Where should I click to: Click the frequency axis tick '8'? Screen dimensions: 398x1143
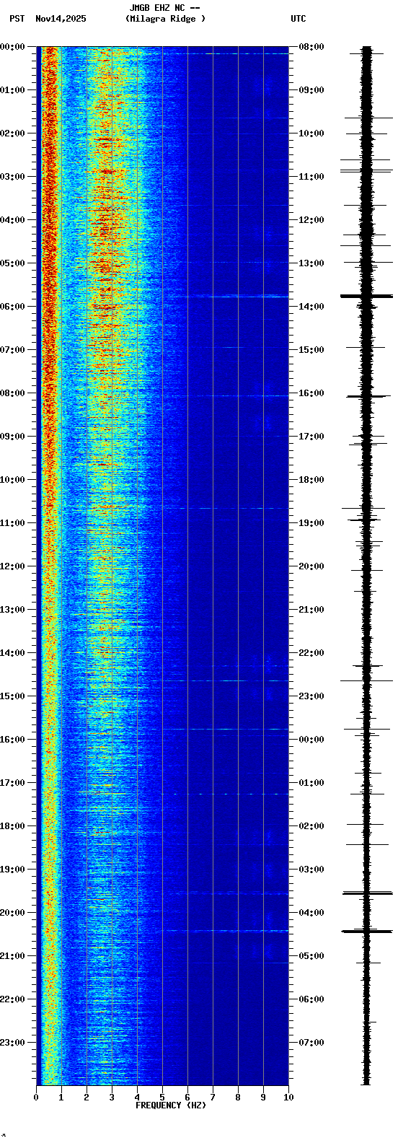(x=238, y=1098)
